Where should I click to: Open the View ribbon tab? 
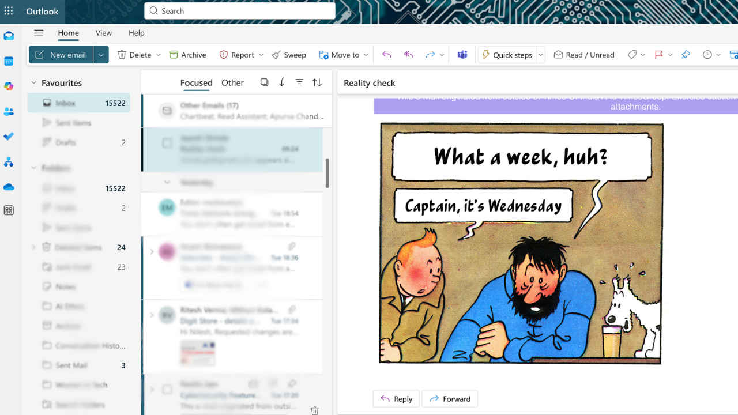click(x=104, y=33)
